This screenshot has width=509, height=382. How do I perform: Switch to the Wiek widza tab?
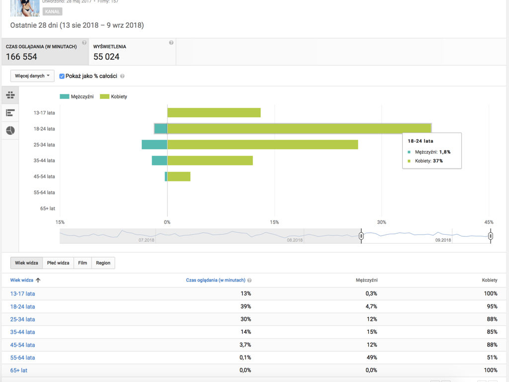click(x=26, y=263)
